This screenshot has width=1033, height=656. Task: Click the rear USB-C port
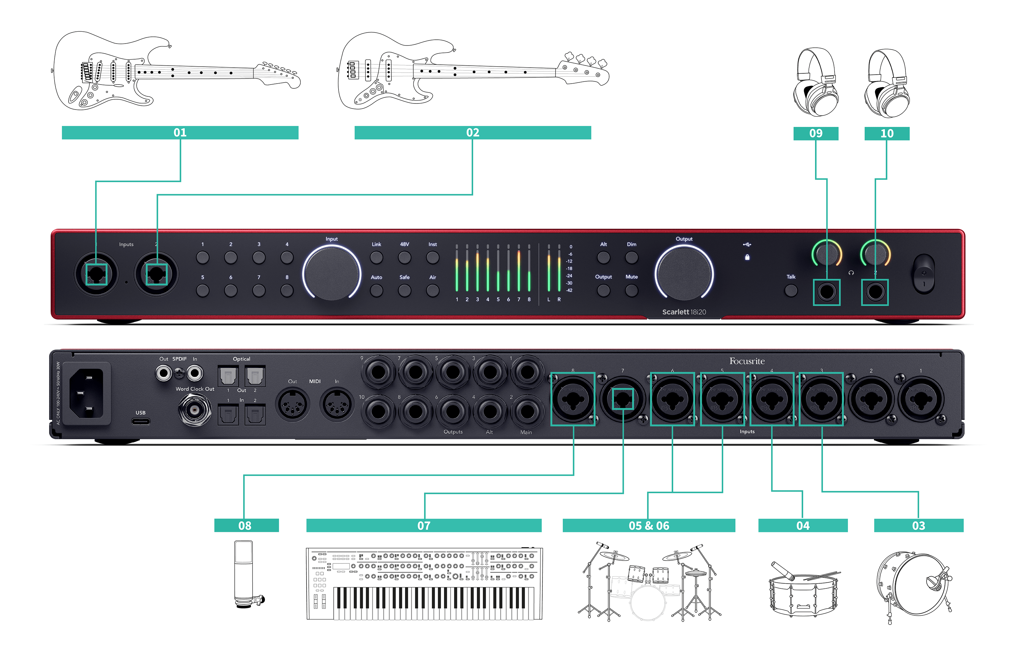coord(141,422)
